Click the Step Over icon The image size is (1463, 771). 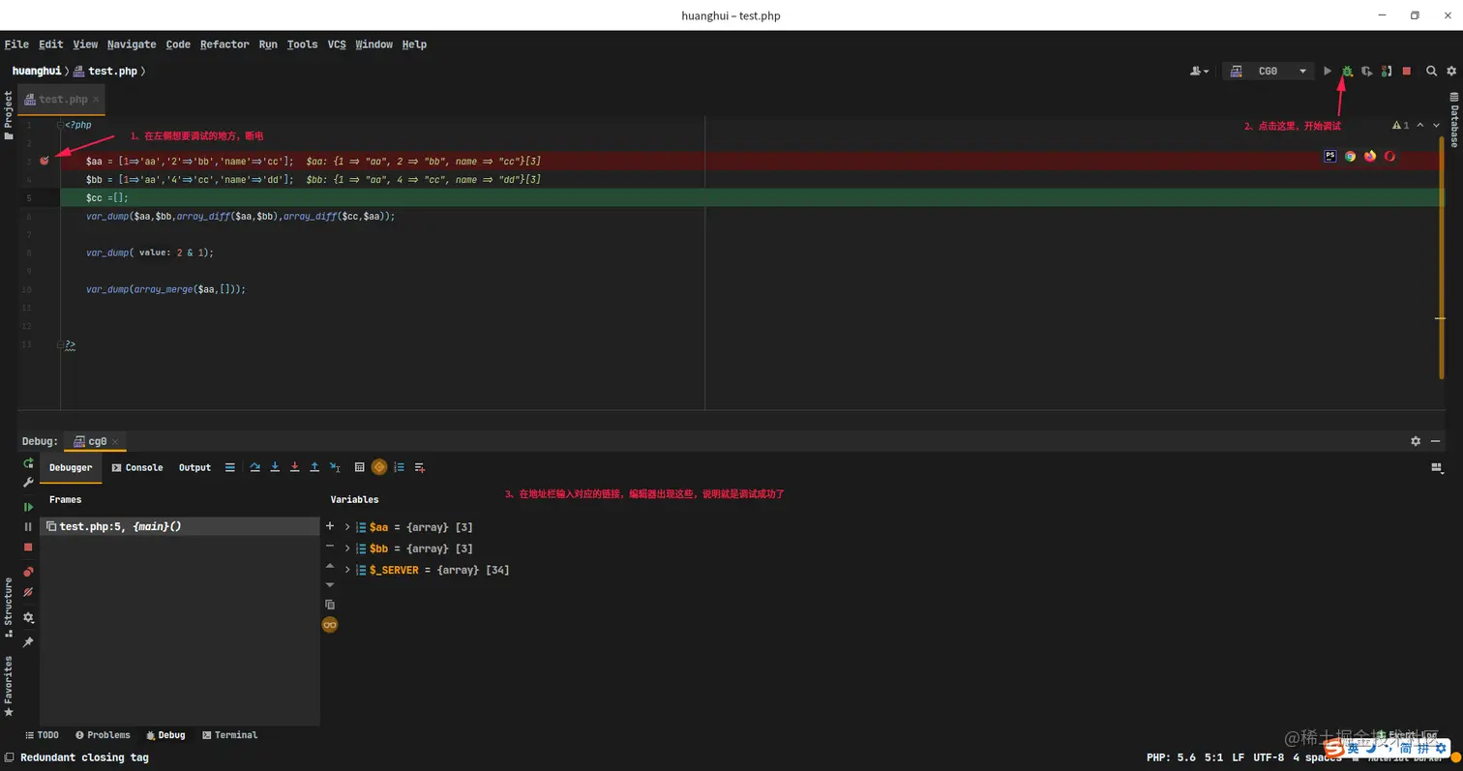[255, 467]
